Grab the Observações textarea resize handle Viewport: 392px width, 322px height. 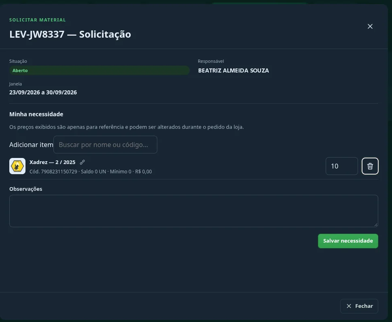tap(376, 225)
